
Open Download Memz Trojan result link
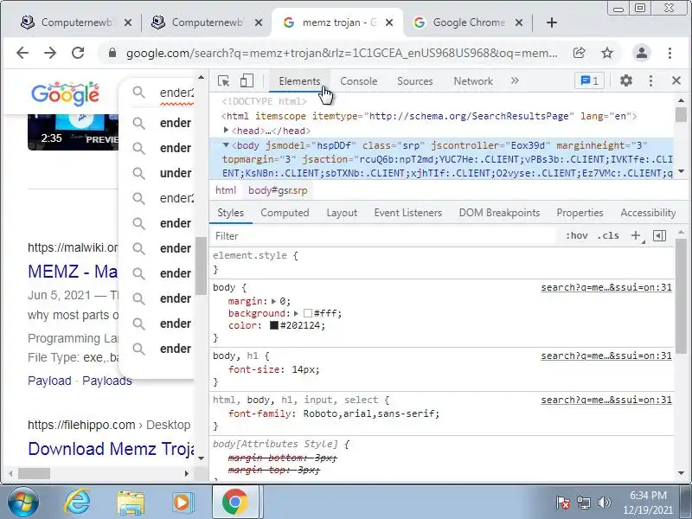(111, 449)
